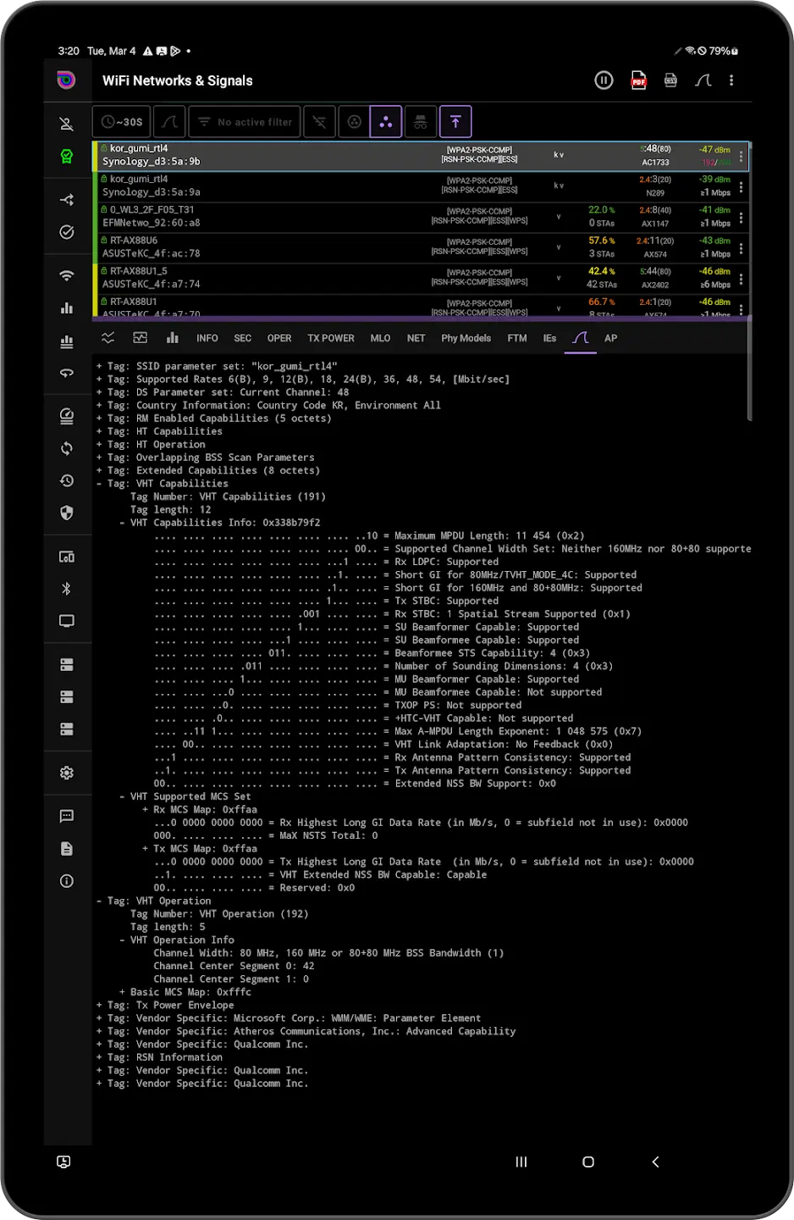Open the devices sidebar icon
Screen dimensions: 794x1220
pyautogui.click(x=67, y=557)
